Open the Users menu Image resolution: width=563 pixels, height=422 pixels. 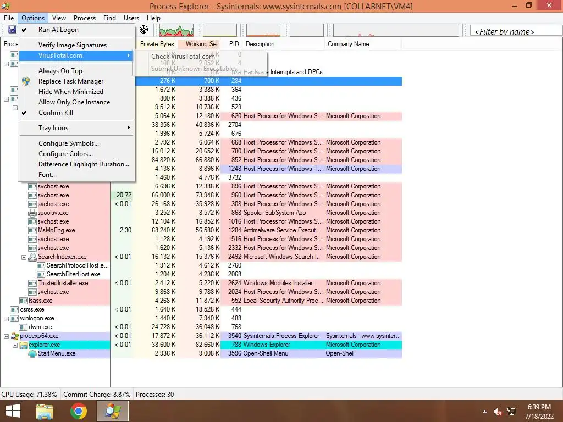(131, 18)
